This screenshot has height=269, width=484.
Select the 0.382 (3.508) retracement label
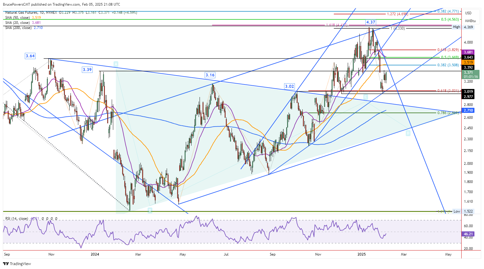pos(448,65)
